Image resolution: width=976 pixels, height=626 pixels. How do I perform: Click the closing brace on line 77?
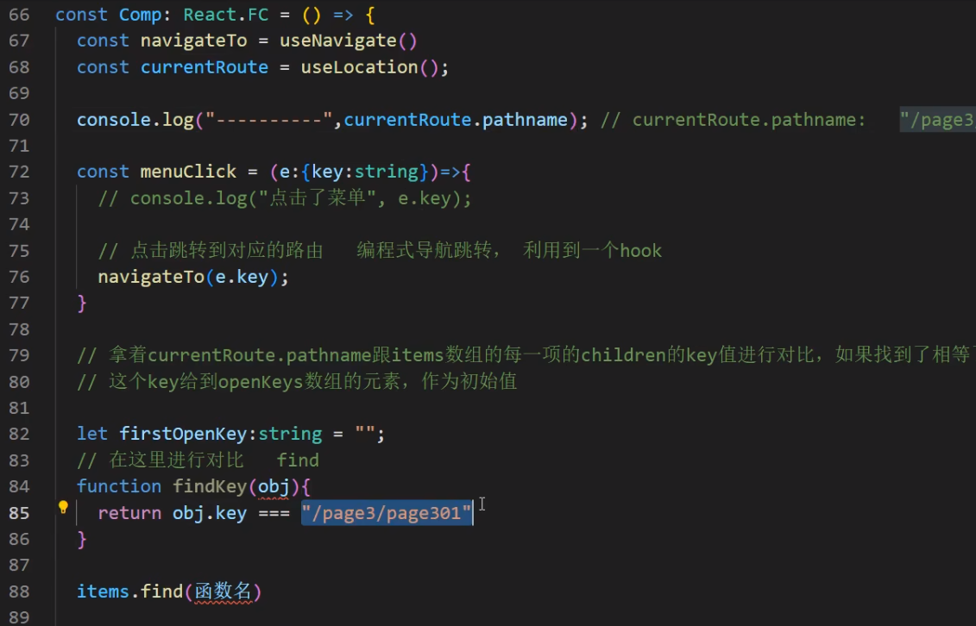click(x=82, y=304)
